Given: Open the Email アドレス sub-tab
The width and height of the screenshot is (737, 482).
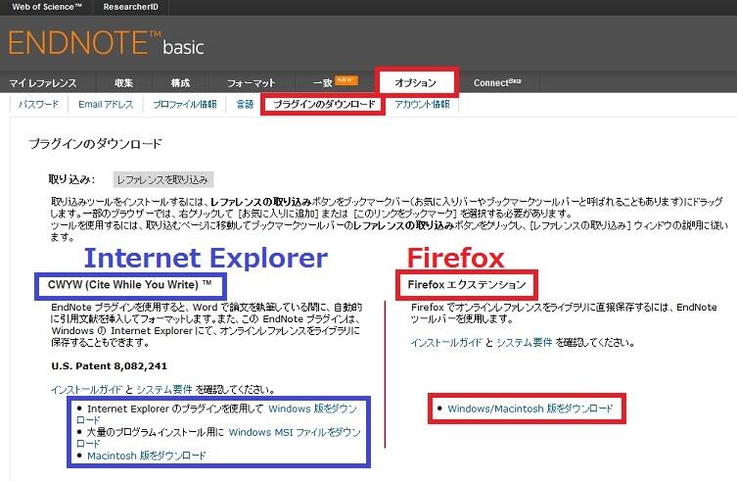Looking at the screenshot, I should click(x=106, y=105).
